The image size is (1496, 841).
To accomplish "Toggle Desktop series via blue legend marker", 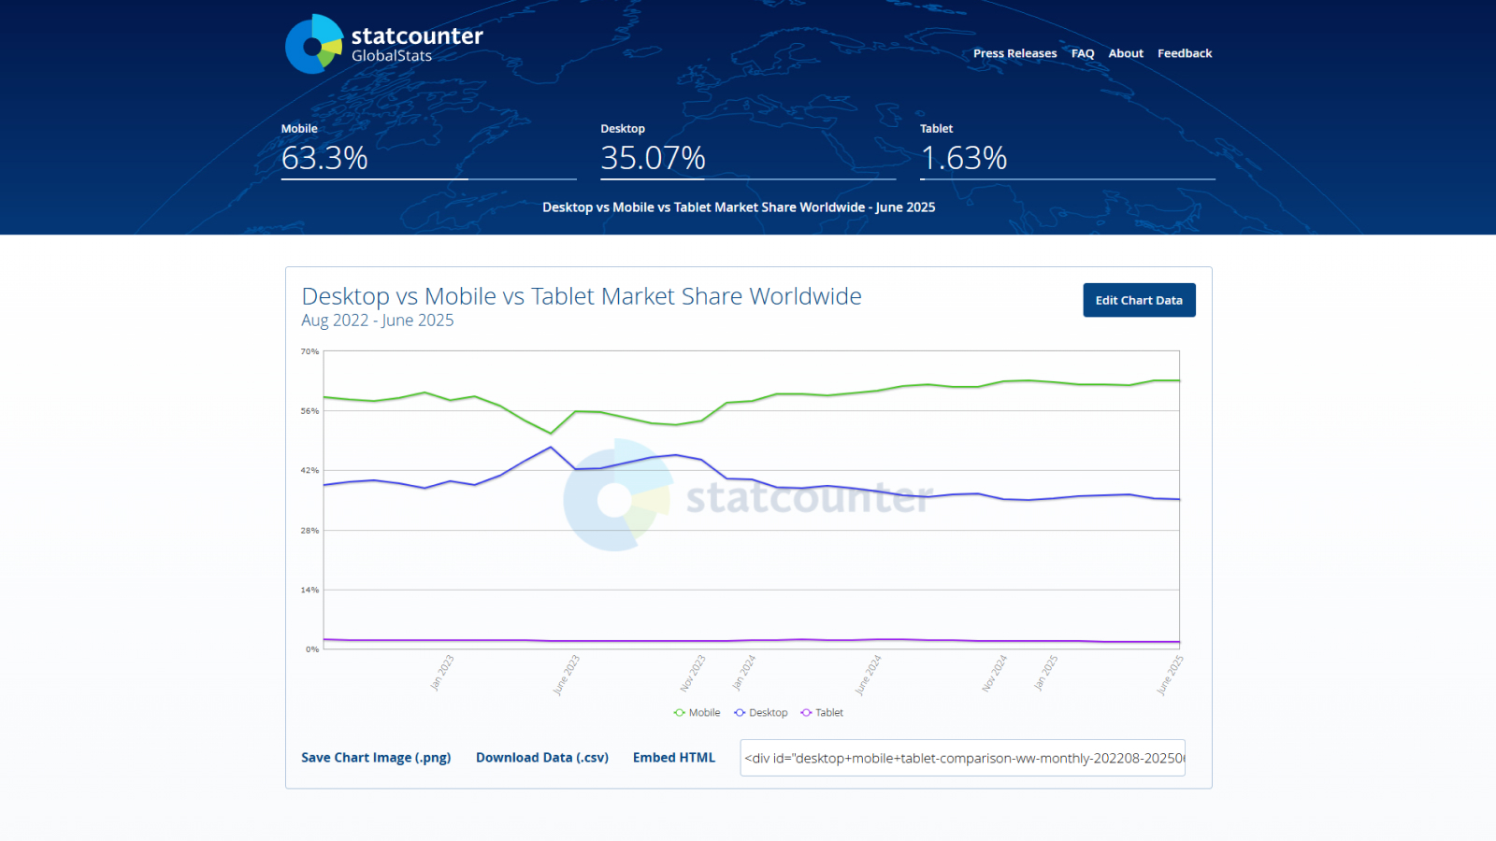I will click(x=740, y=713).
